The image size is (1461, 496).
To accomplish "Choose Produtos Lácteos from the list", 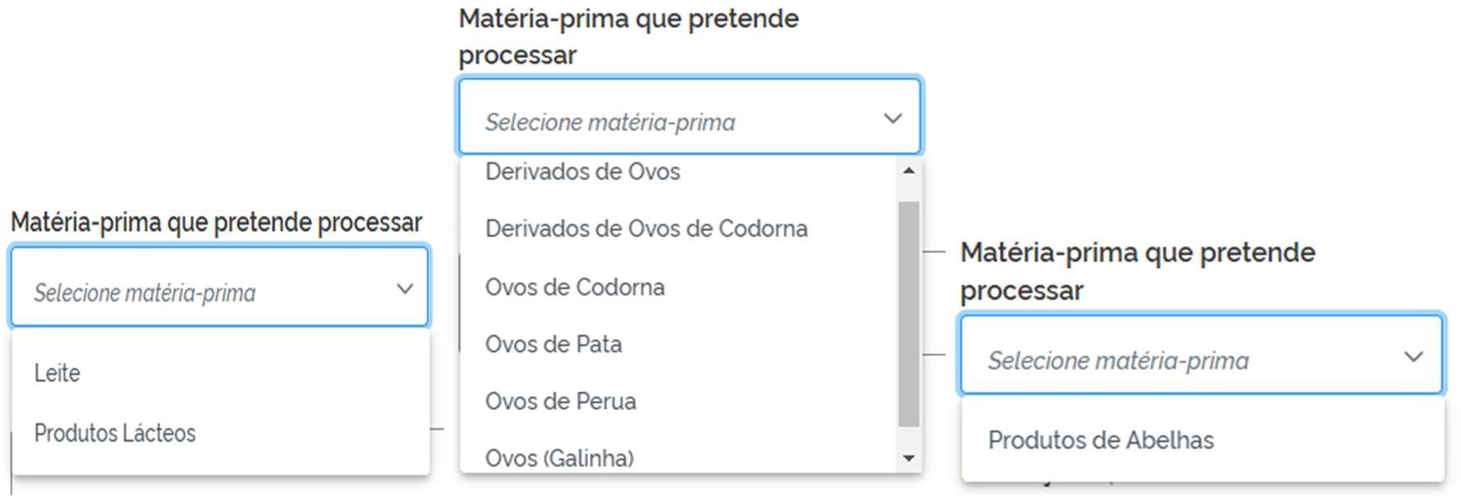I will pos(115,433).
